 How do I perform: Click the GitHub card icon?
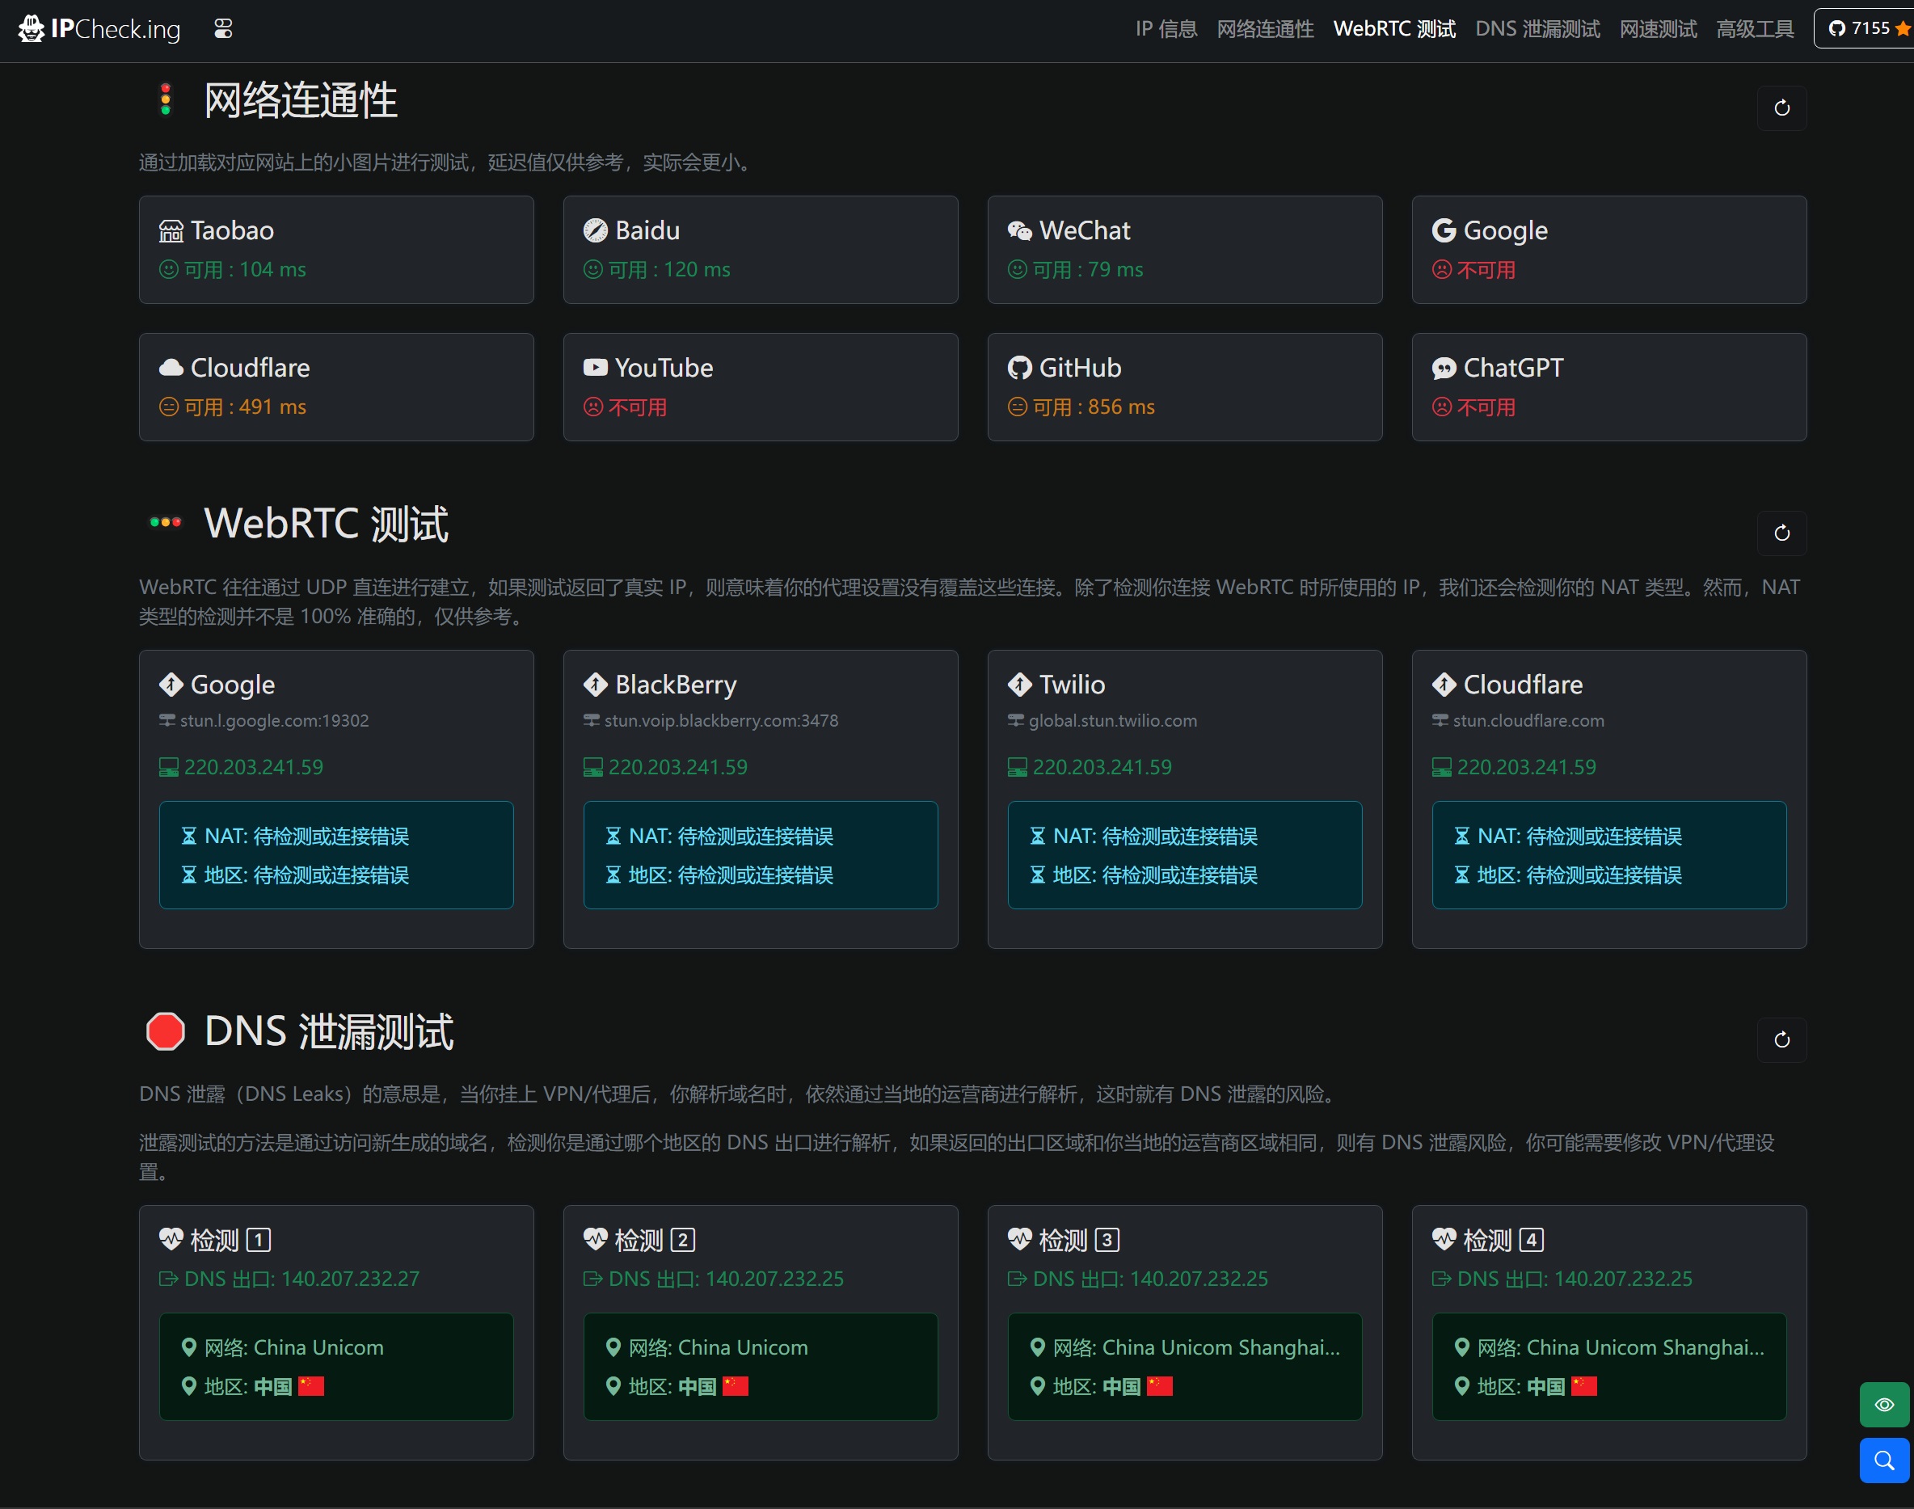[1019, 368]
